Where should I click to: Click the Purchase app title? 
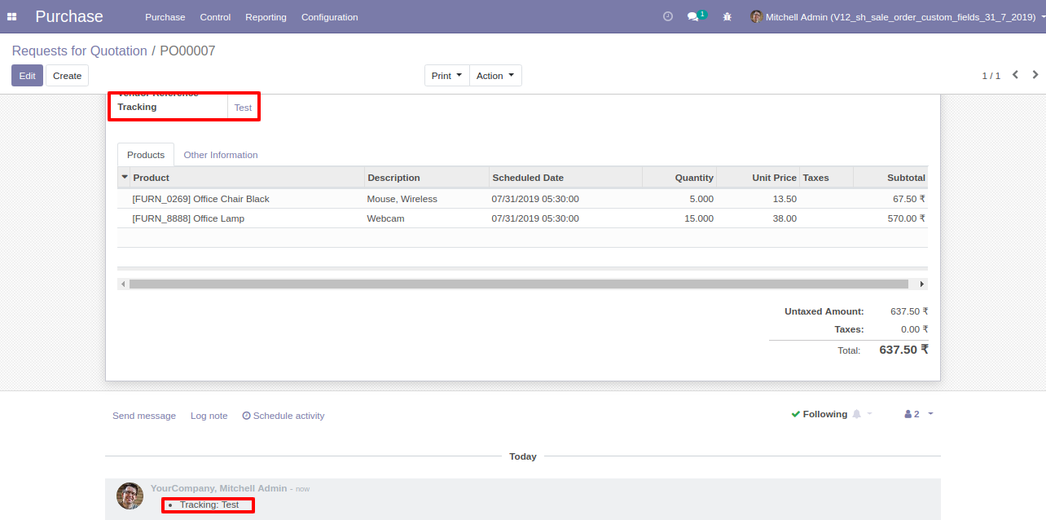[x=69, y=16]
